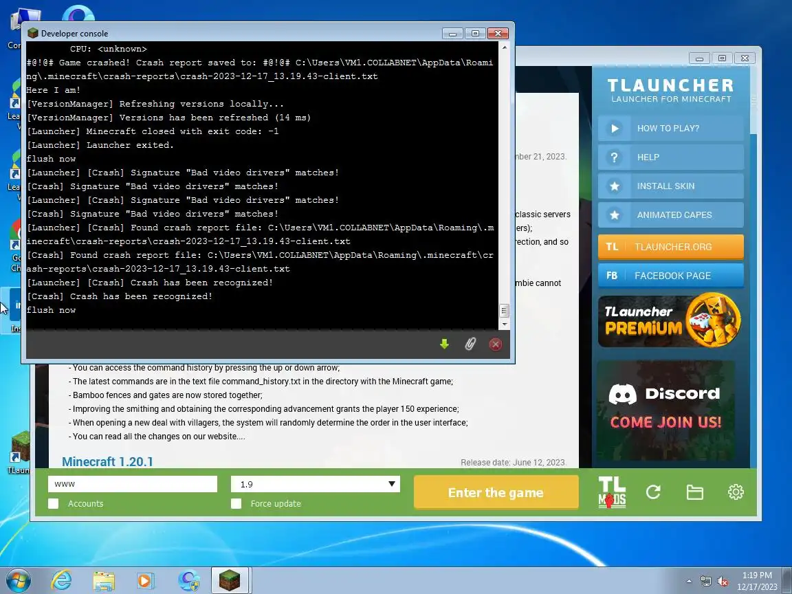Viewport: 792px width, 594px height.
Task: Open the game folder icon in TLauncher
Action: [x=694, y=492]
